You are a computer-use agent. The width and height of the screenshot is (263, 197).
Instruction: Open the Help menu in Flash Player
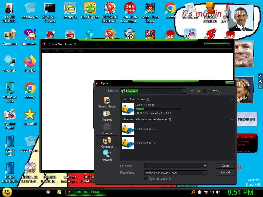click(81, 50)
